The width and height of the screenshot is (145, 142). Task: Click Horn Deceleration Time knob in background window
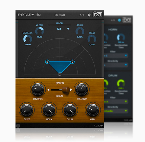tap(121, 37)
